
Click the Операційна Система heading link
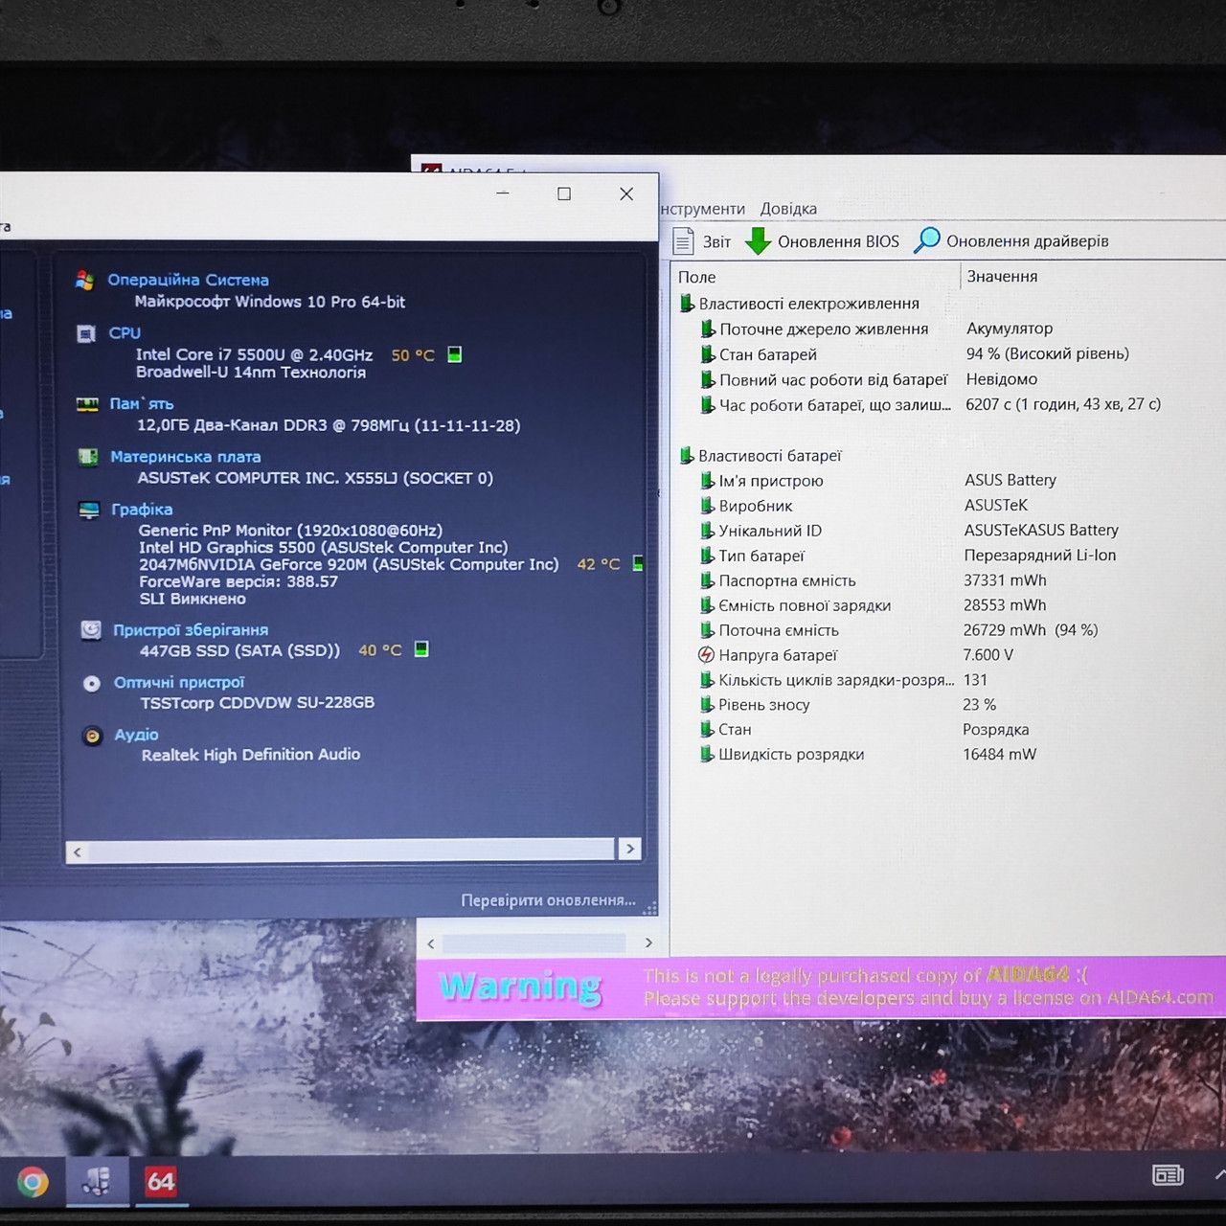click(188, 280)
